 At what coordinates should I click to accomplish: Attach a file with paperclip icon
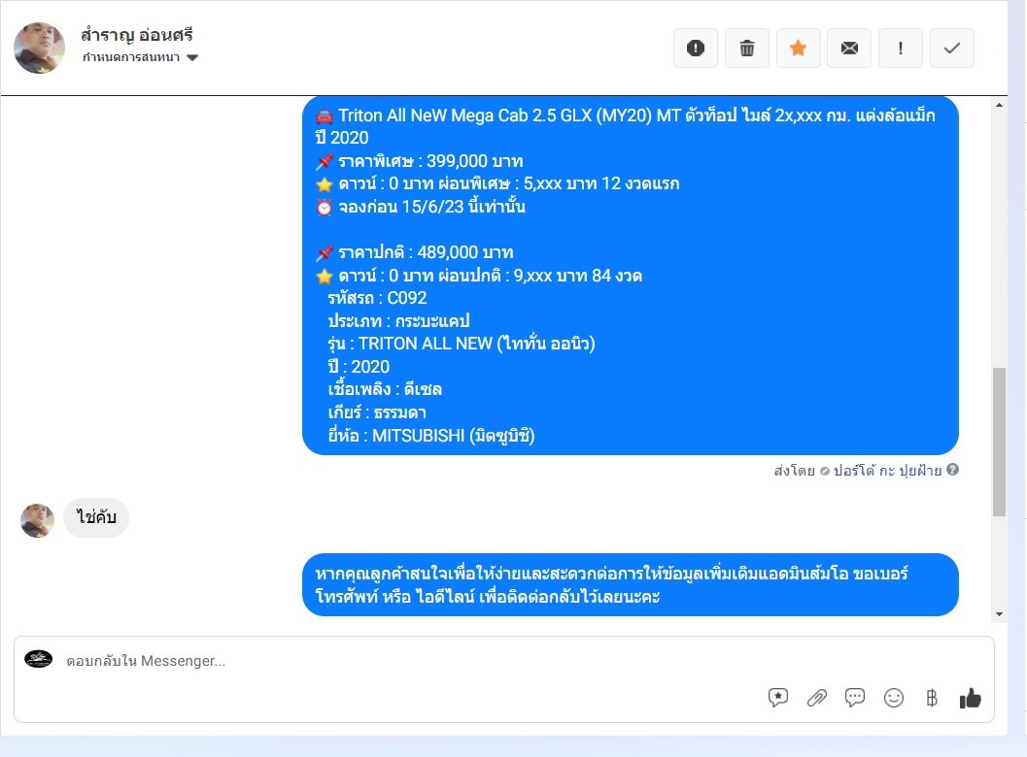coord(817,698)
